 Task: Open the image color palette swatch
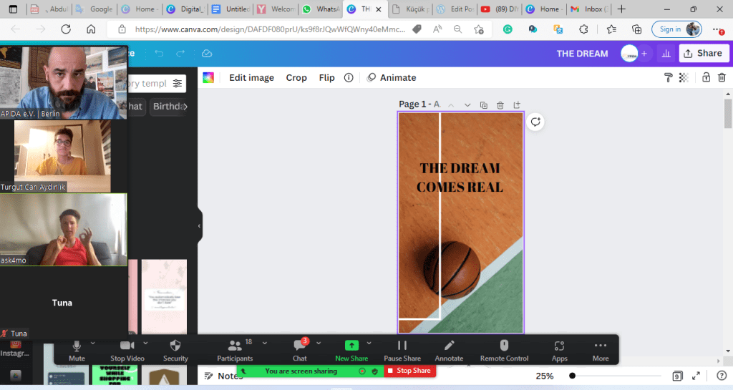(x=208, y=78)
